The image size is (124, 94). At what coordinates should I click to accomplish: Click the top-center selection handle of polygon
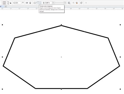tap(61, 25)
